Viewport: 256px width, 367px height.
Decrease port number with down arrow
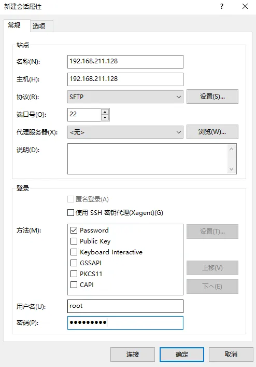coord(105,117)
